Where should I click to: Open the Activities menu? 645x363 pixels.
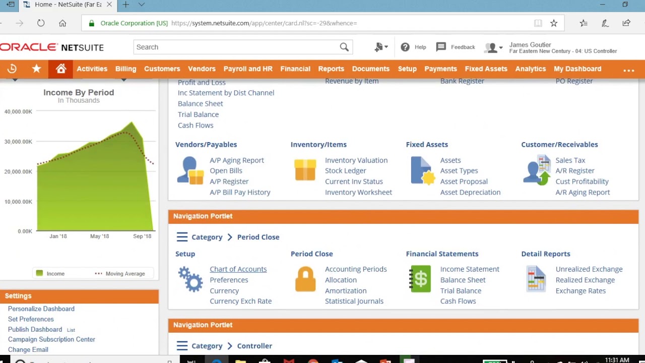pyautogui.click(x=92, y=69)
